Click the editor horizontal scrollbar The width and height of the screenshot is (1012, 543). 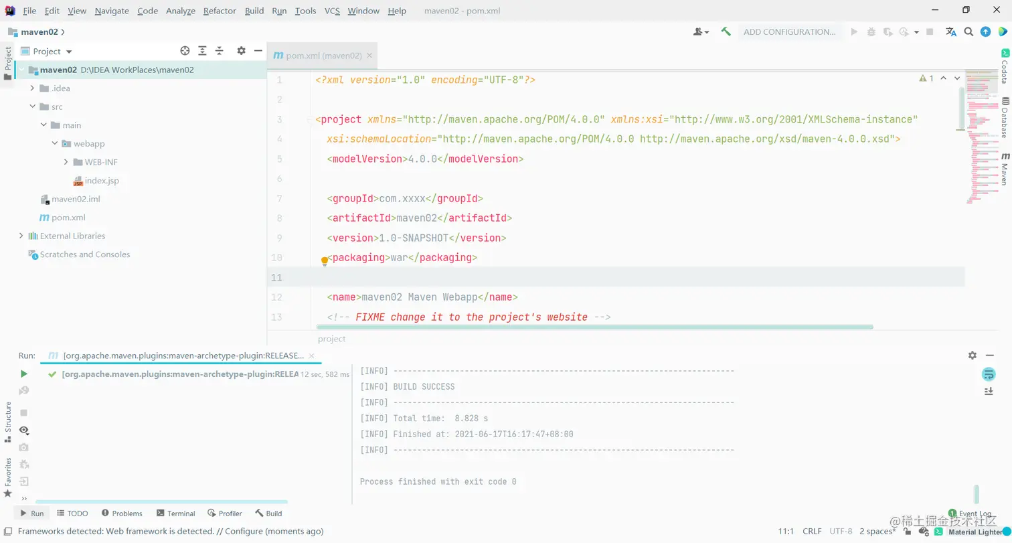(x=594, y=327)
